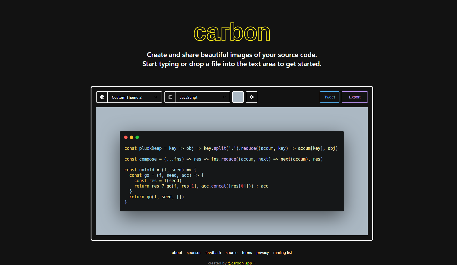Viewport: 457px width, 265px height.
Task: Click the green window control dot
Action: [137, 137]
